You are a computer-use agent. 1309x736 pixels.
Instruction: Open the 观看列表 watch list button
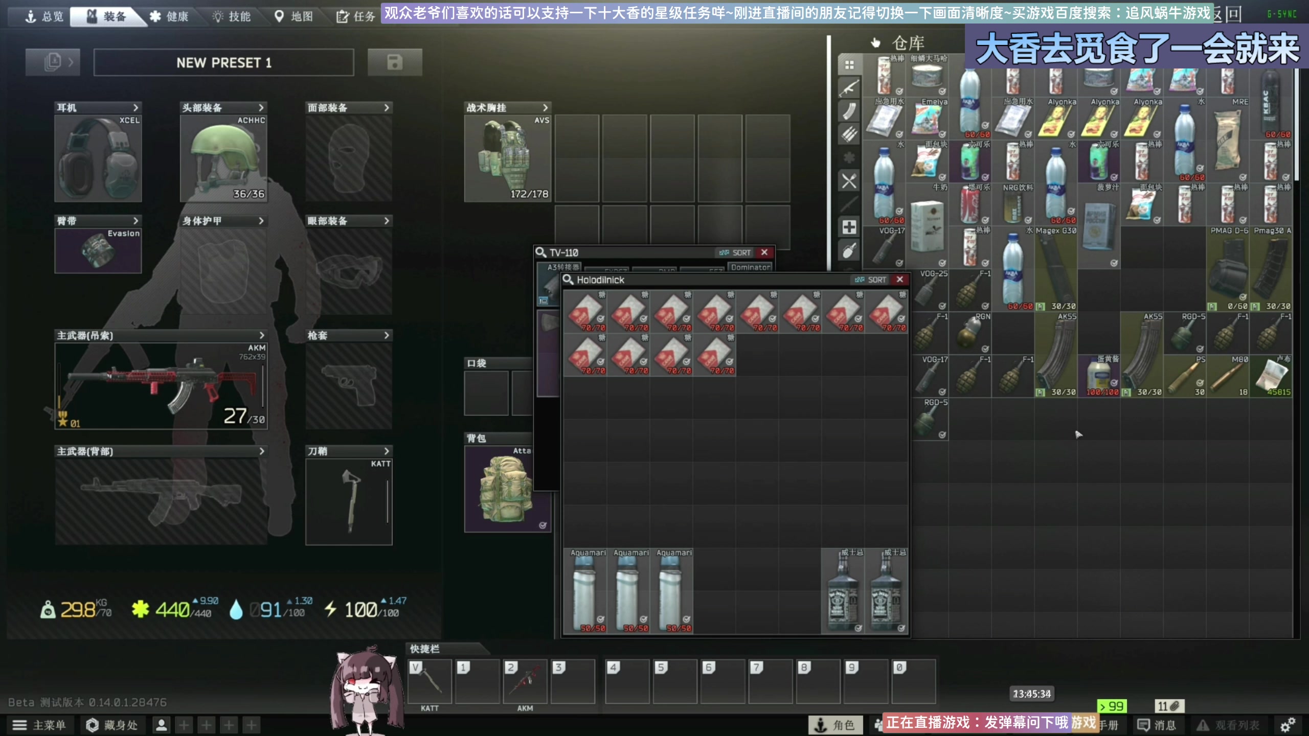pos(1228,725)
